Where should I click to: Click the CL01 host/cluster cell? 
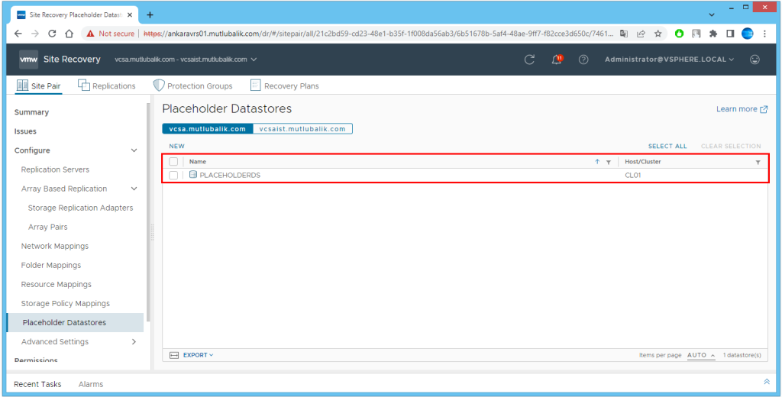click(633, 175)
